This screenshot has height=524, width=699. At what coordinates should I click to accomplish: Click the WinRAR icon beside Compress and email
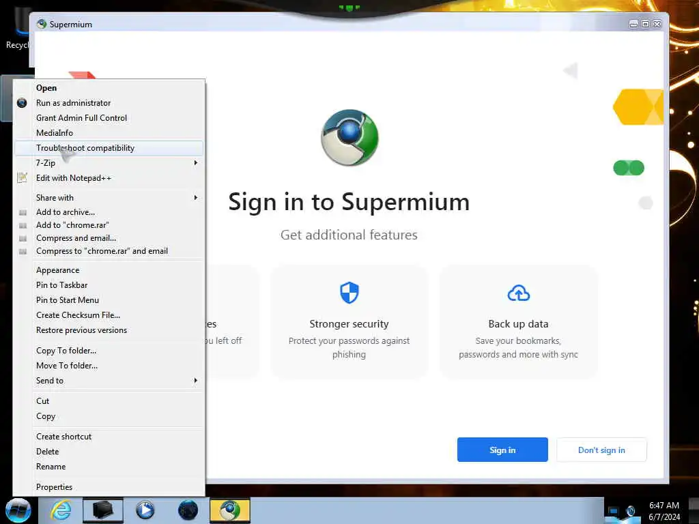point(23,238)
